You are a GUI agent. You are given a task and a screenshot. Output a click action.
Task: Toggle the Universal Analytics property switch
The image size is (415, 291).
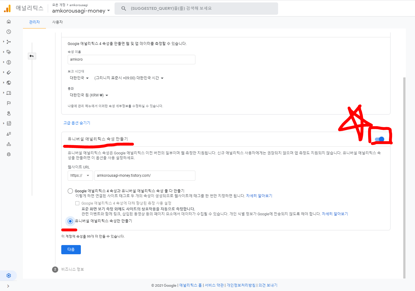[x=379, y=139]
